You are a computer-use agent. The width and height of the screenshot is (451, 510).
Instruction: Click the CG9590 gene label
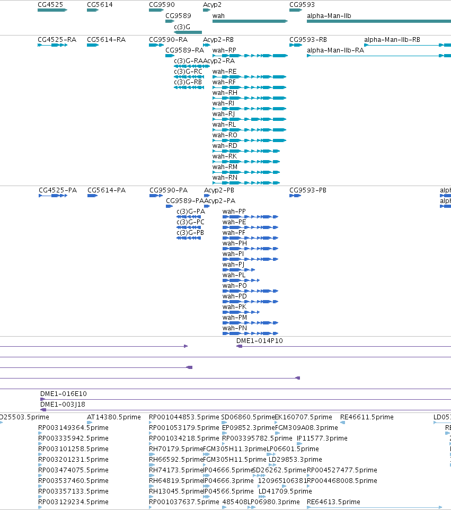click(162, 5)
